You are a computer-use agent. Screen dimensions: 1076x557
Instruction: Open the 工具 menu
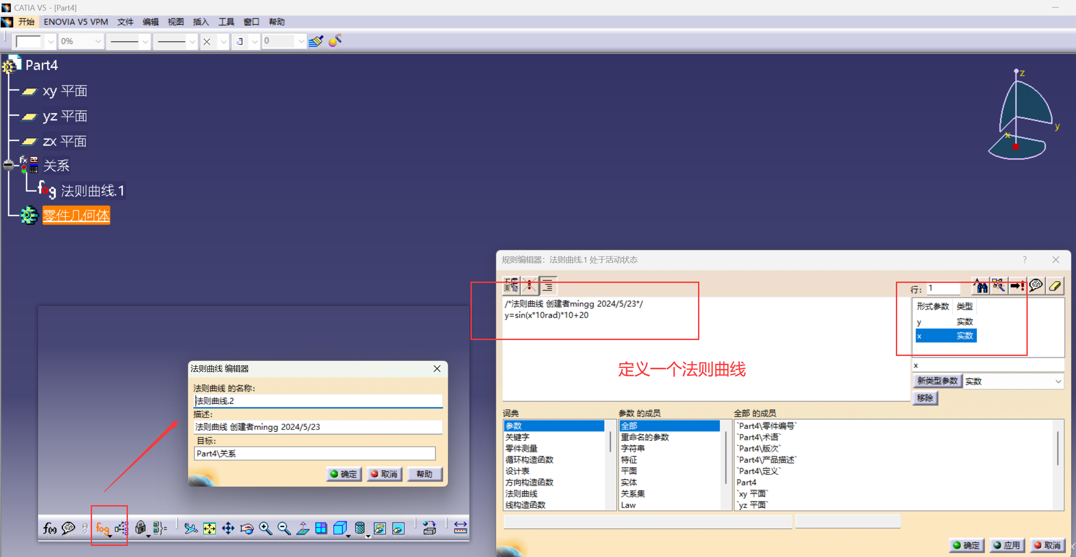(x=226, y=22)
